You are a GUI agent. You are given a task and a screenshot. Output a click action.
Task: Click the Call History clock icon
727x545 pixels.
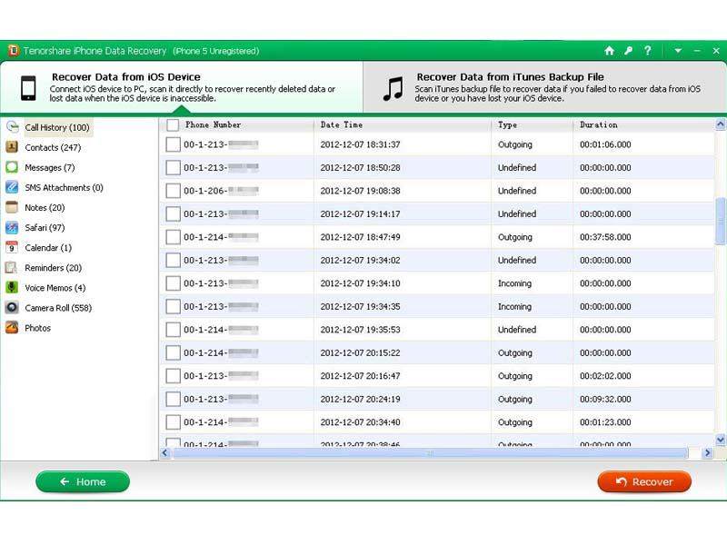pyautogui.click(x=12, y=127)
